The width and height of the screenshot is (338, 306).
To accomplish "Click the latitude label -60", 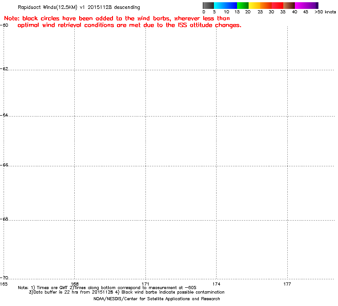I will (x=4, y=25).
